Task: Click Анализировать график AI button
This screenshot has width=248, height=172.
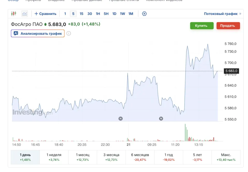Action: tap(38, 34)
